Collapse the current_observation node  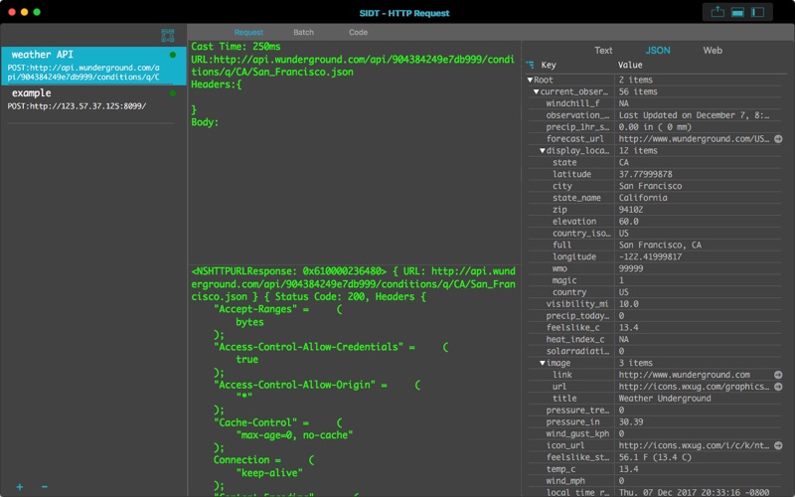[x=537, y=91]
